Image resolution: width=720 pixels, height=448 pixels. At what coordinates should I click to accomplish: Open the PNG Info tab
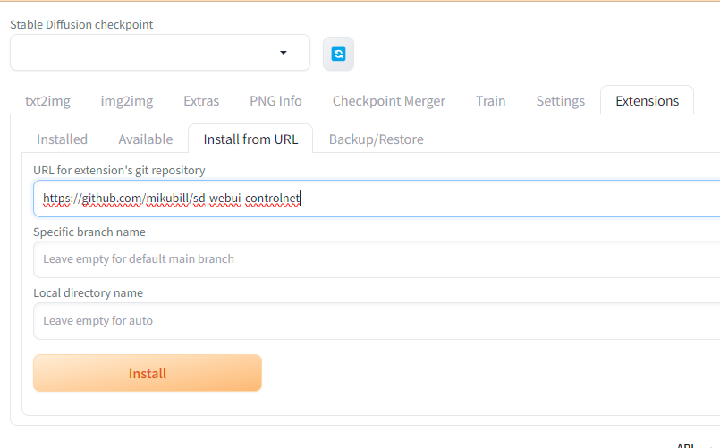(275, 101)
